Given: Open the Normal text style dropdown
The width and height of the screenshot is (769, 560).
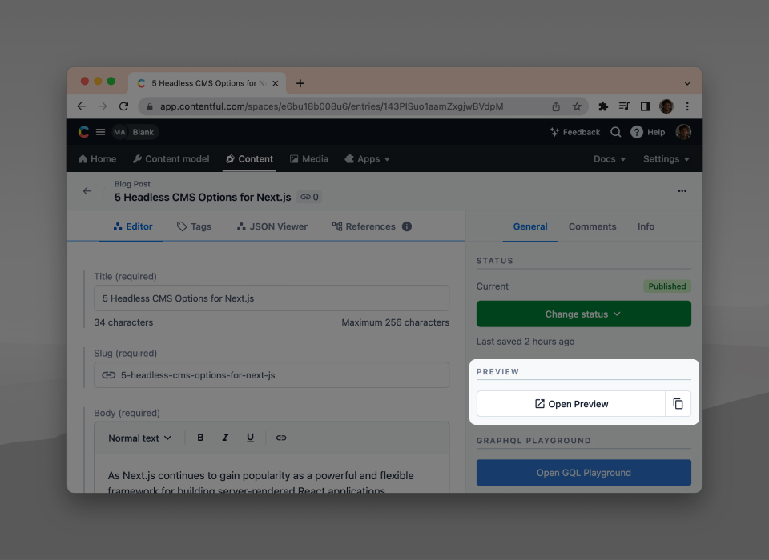Looking at the screenshot, I should pos(139,438).
